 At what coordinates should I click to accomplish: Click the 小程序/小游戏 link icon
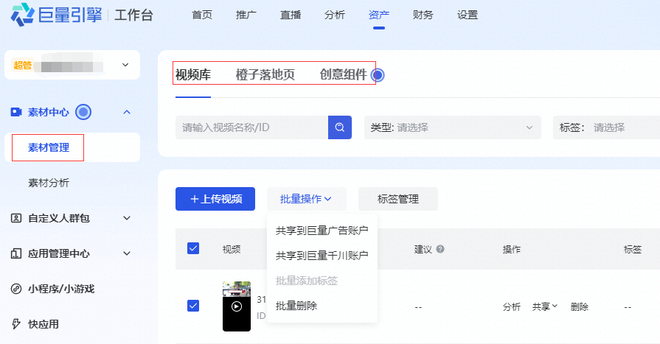16,289
